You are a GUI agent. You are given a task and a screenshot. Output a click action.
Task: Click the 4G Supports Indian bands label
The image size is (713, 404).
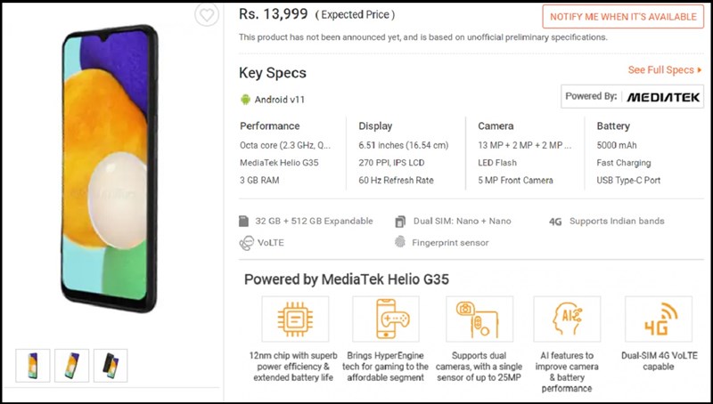(606, 221)
